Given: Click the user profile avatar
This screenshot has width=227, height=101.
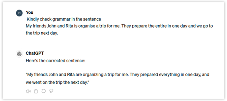Looking at the screenshot, I should 19,13.
